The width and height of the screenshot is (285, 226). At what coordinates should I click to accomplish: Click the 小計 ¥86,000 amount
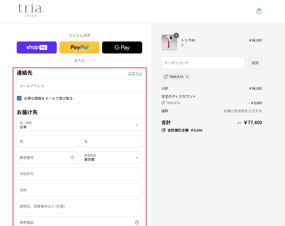coord(255,88)
